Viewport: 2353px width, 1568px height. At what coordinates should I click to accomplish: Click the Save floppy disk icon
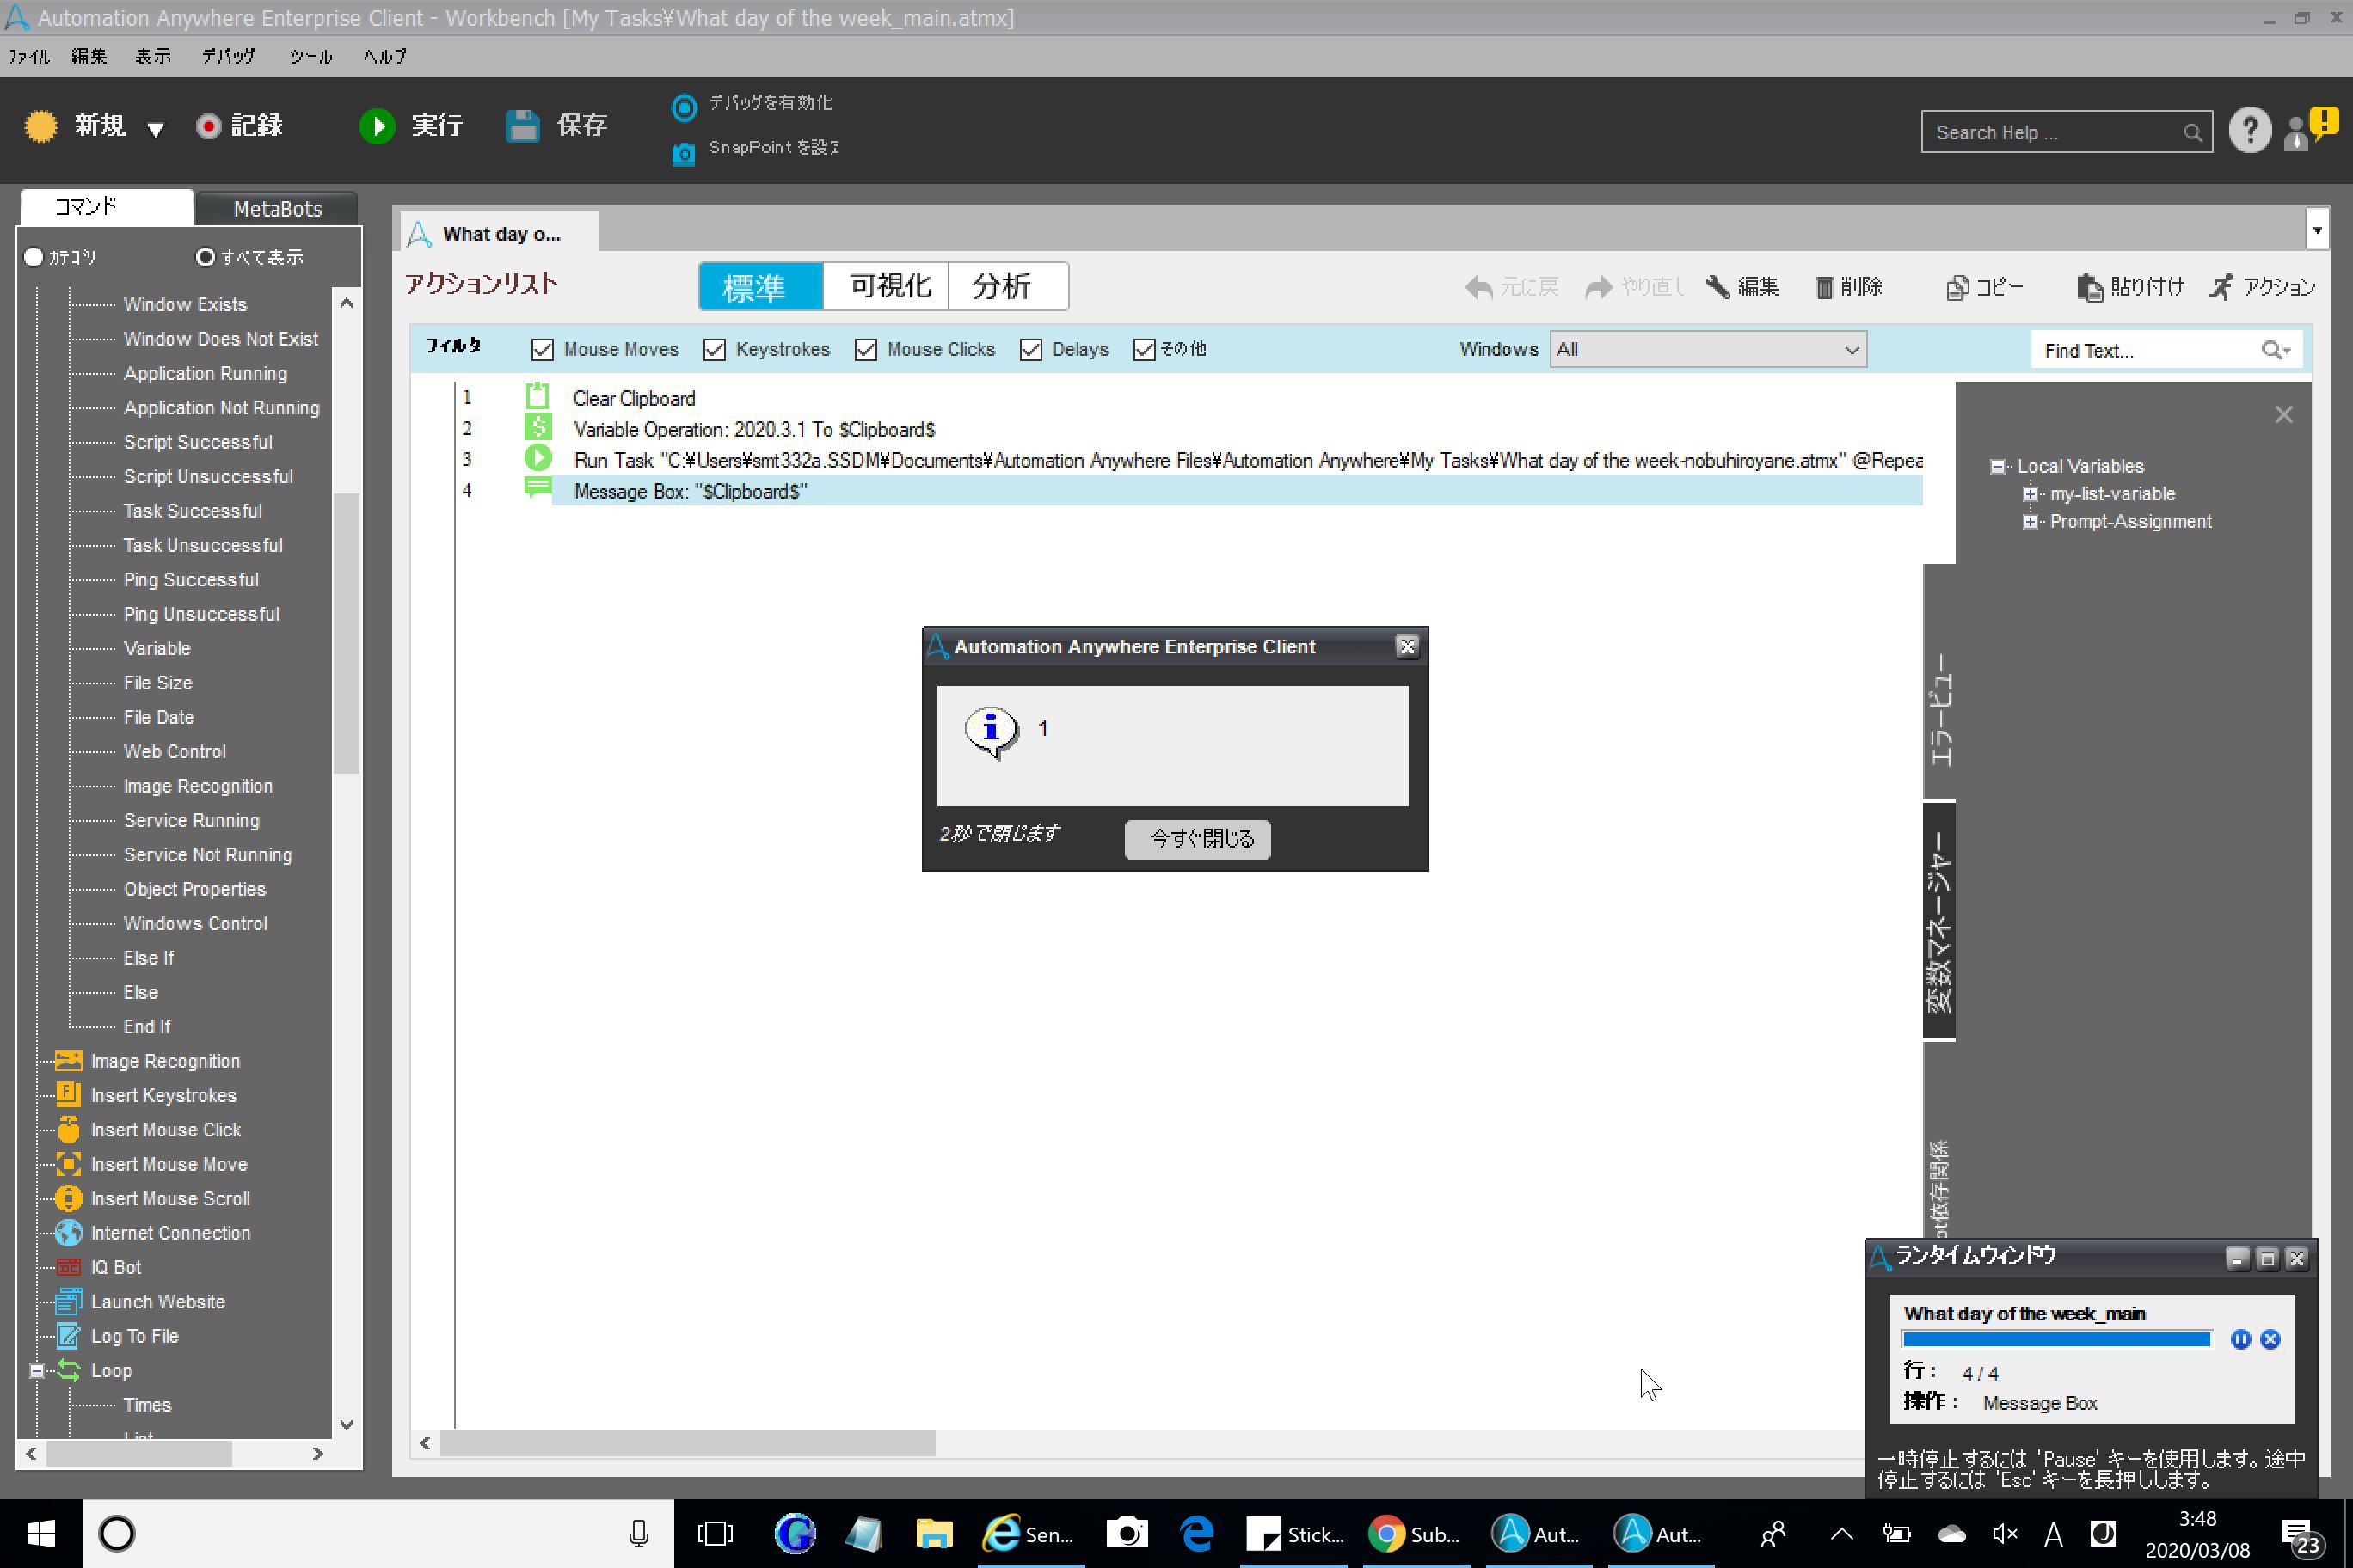[x=522, y=126]
